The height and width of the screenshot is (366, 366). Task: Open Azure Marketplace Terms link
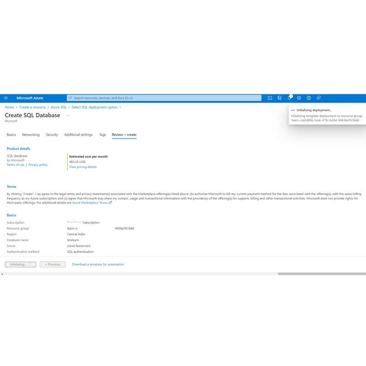90,203
